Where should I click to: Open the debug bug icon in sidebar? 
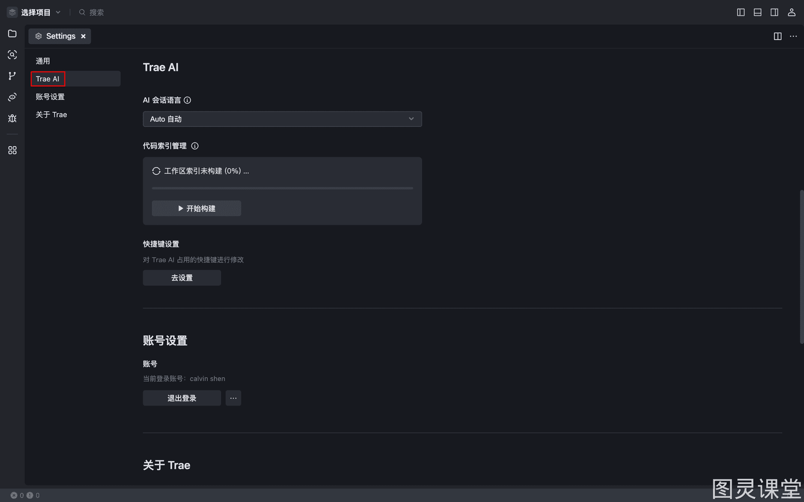(12, 118)
